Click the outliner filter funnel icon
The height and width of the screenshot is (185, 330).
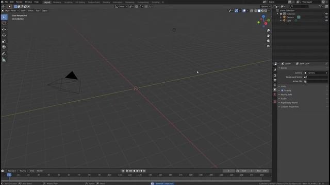tap(321, 7)
